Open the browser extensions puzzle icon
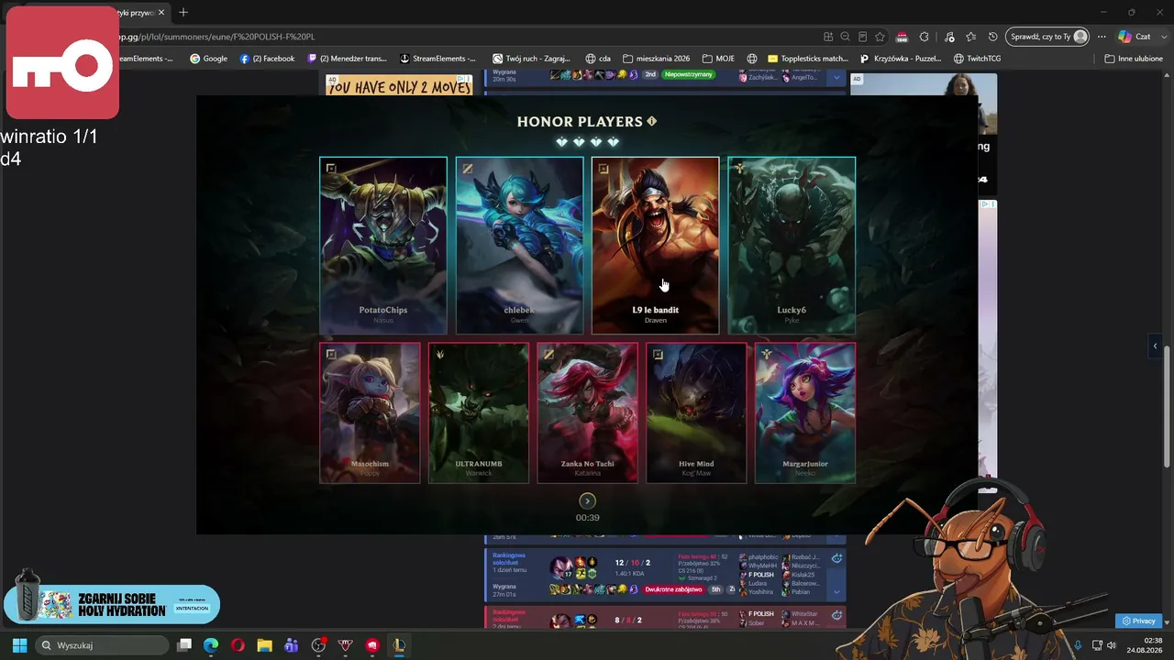1174x660 pixels. click(924, 37)
